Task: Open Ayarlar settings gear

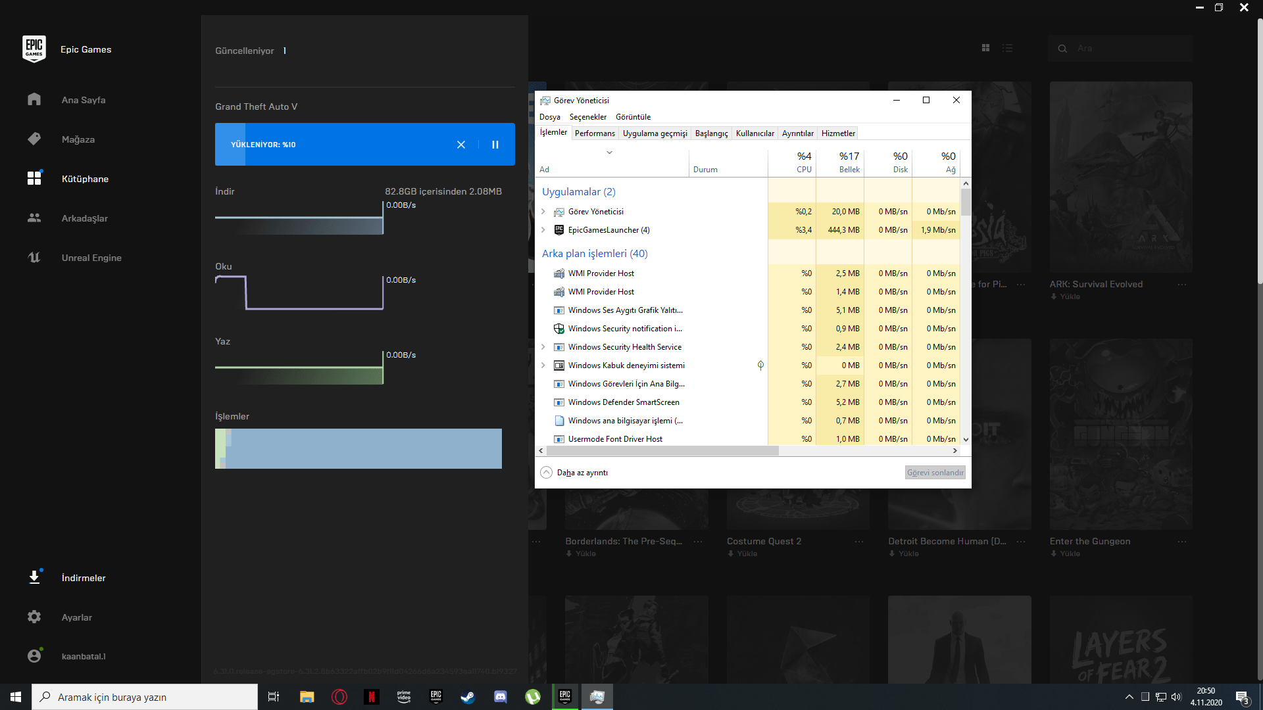Action: 34,617
